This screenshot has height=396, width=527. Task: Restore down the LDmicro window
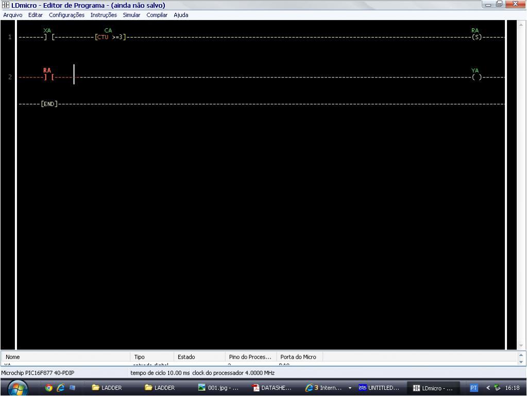[x=500, y=4]
